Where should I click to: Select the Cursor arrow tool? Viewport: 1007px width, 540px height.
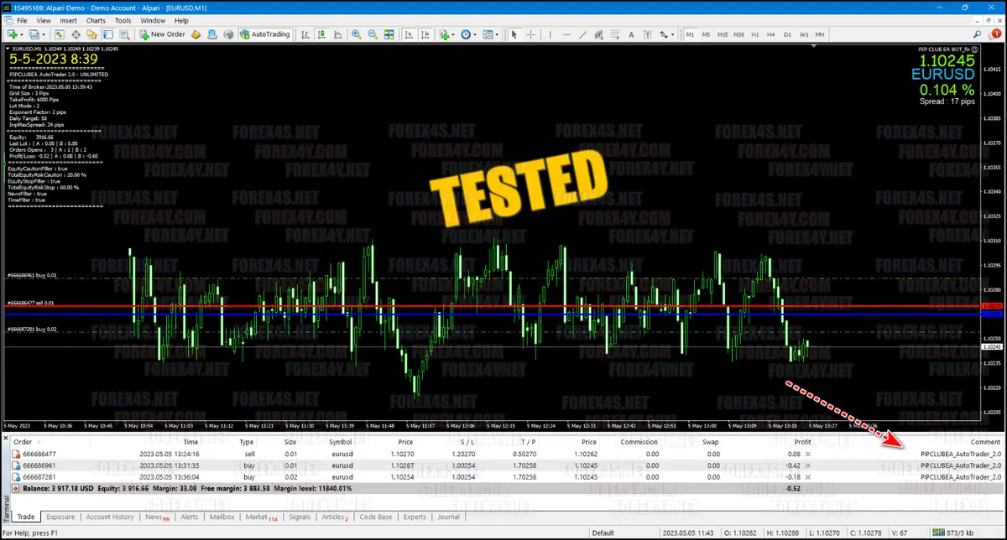click(514, 34)
